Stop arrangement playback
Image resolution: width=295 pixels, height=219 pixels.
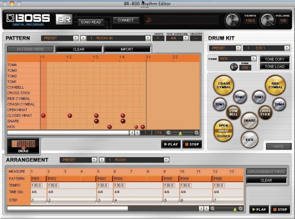[x=280, y=209]
